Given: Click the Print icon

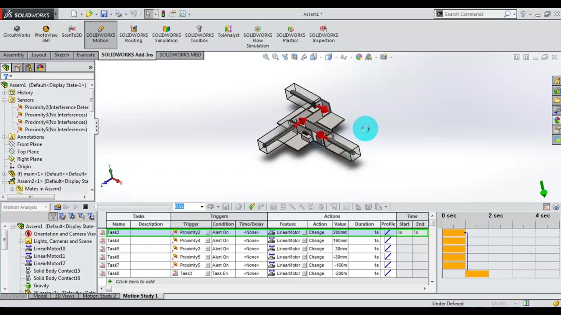Looking at the screenshot, I should click(x=118, y=14).
